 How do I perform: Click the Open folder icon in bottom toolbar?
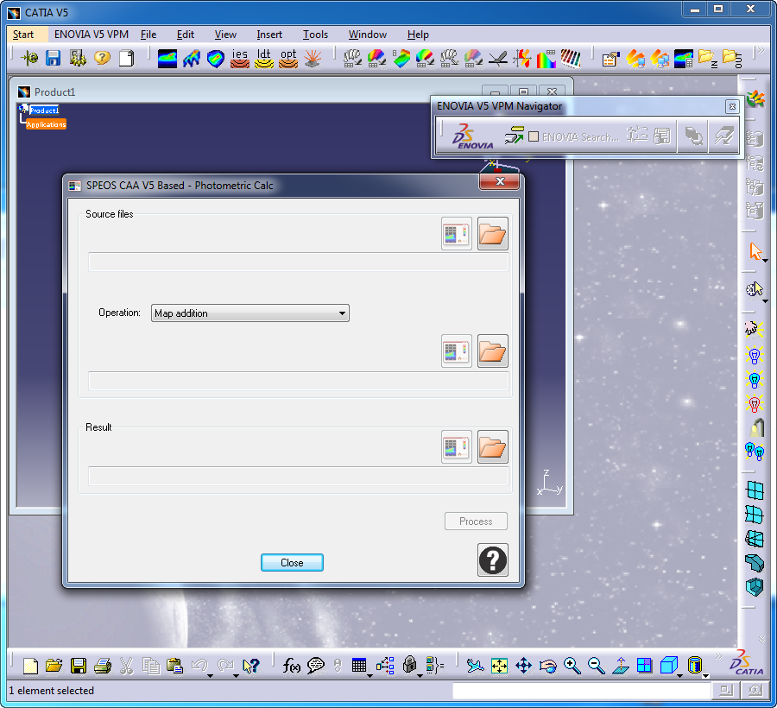tap(54, 666)
